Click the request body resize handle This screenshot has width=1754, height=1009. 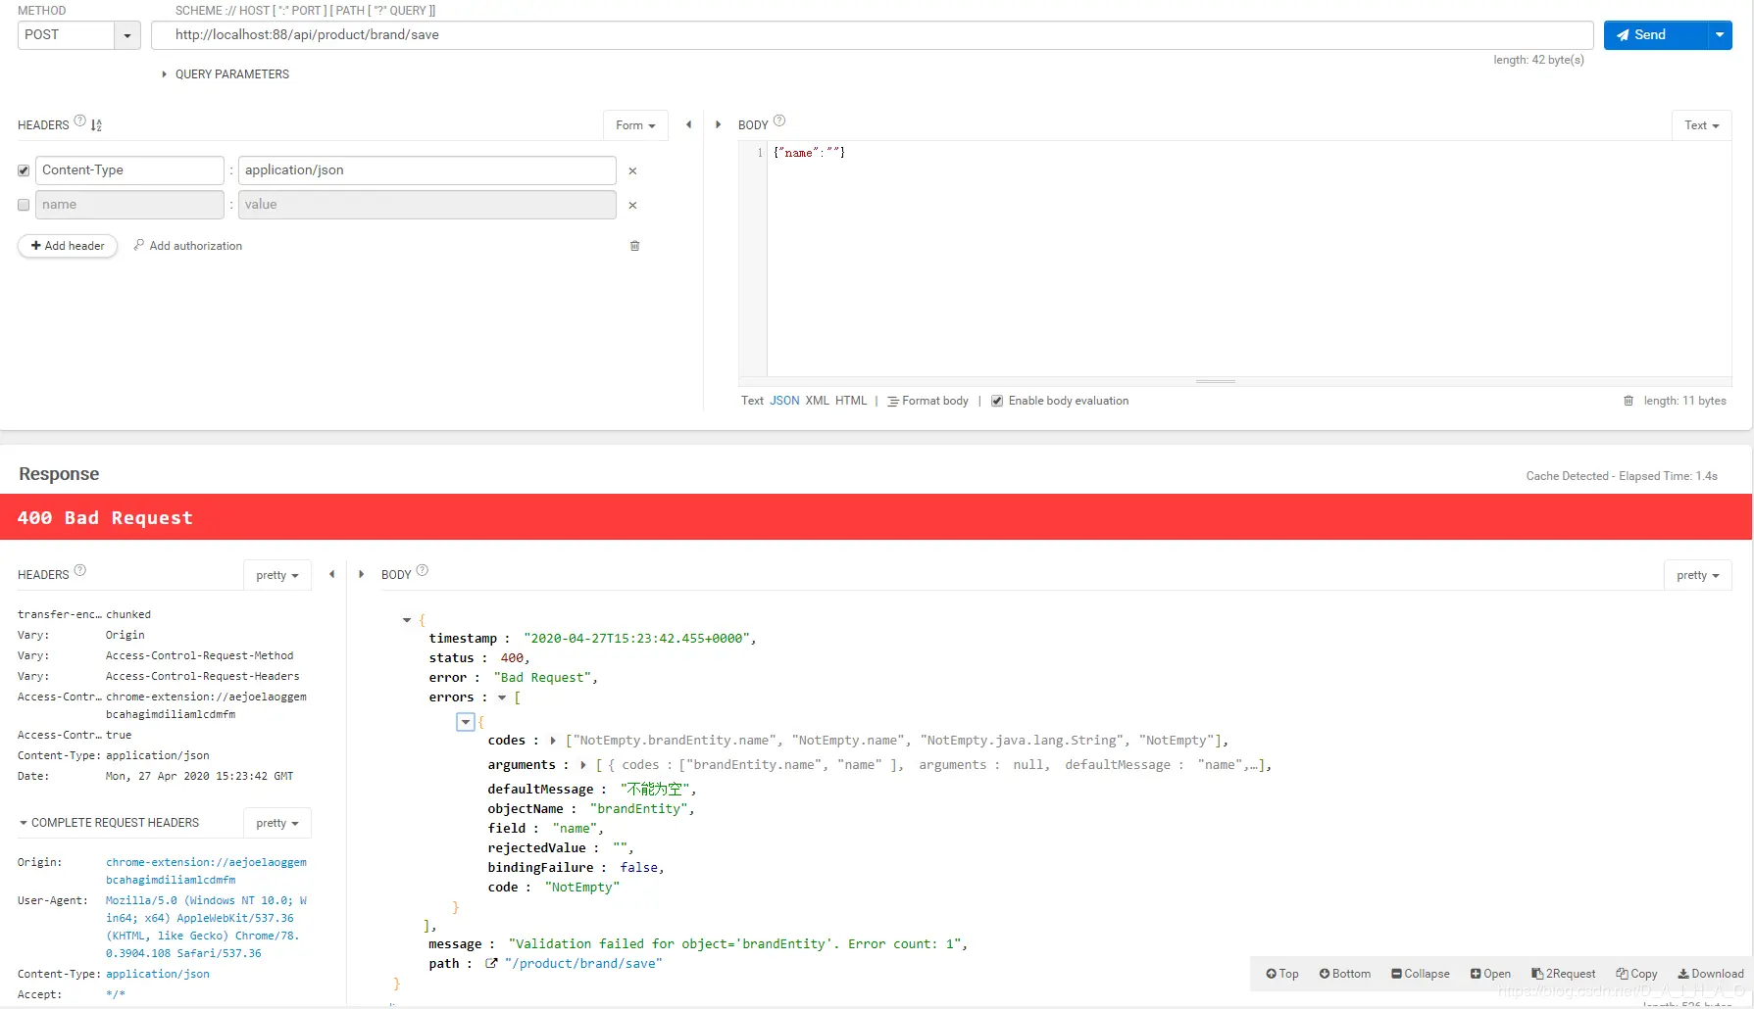[1216, 381]
